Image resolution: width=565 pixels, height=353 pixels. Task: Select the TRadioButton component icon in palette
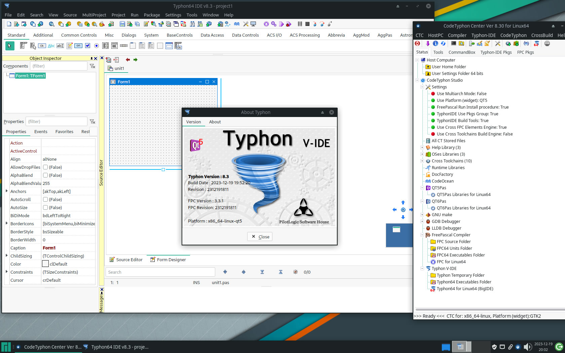[97, 46]
